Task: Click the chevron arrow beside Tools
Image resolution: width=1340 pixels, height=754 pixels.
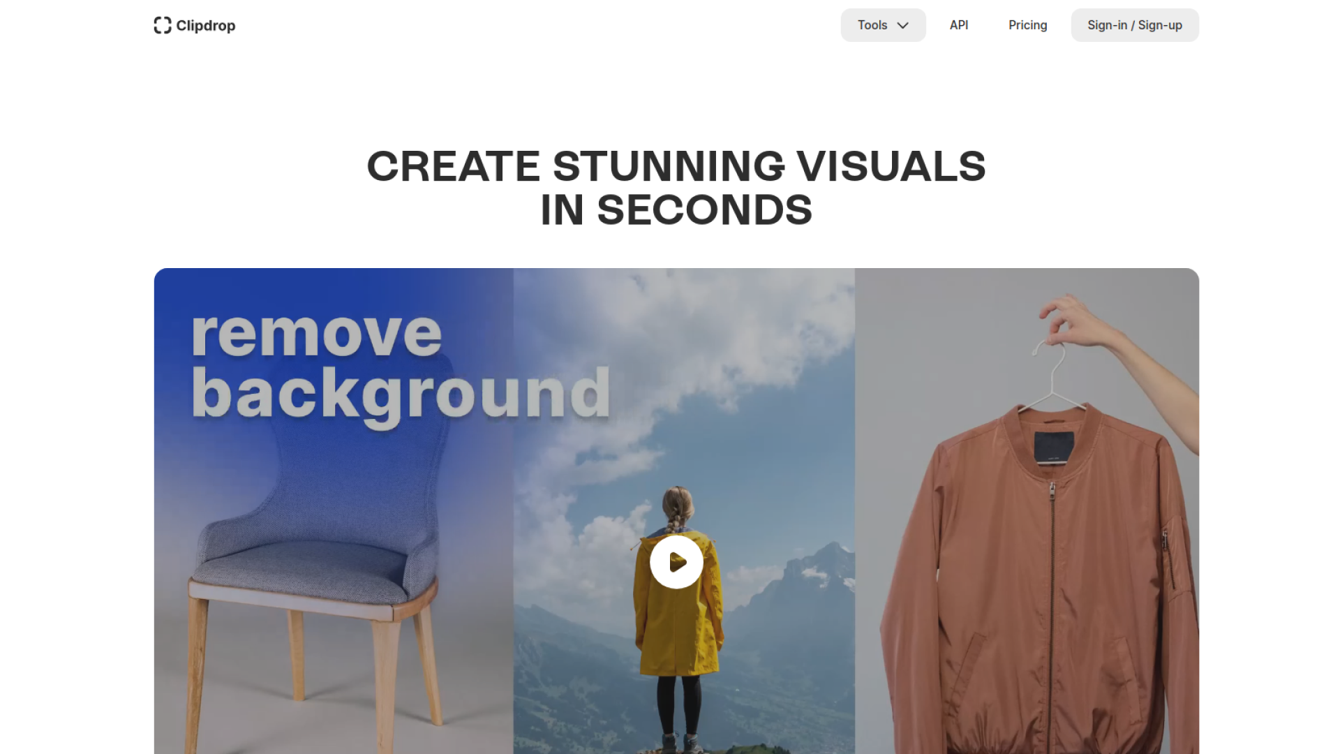Action: pyautogui.click(x=902, y=26)
